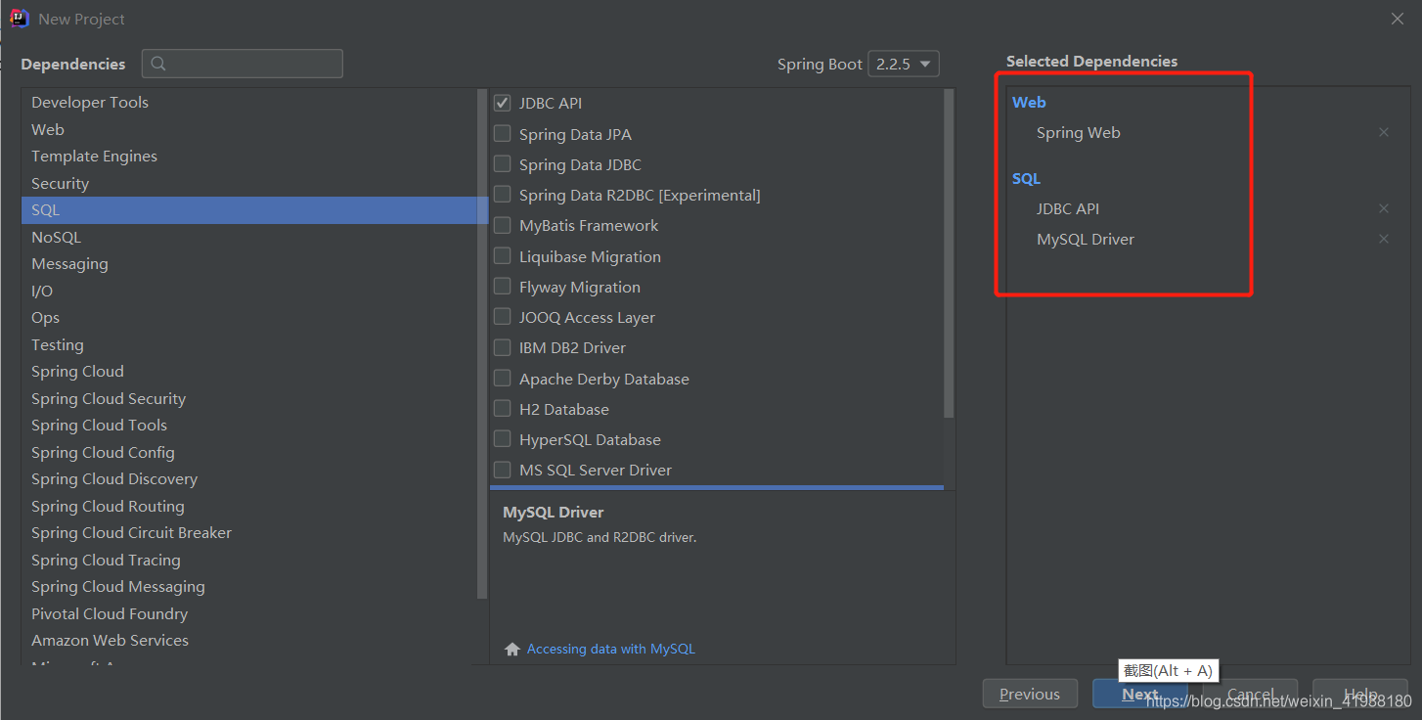
Task: Open the Accessing data with MySQL link
Action: coord(610,649)
